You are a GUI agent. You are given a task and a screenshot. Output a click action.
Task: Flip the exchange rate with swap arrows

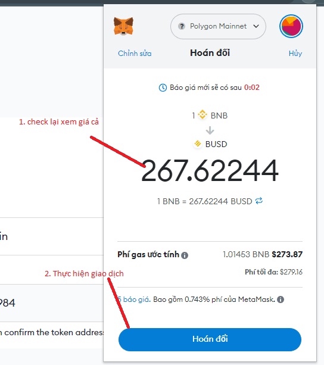click(259, 201)
